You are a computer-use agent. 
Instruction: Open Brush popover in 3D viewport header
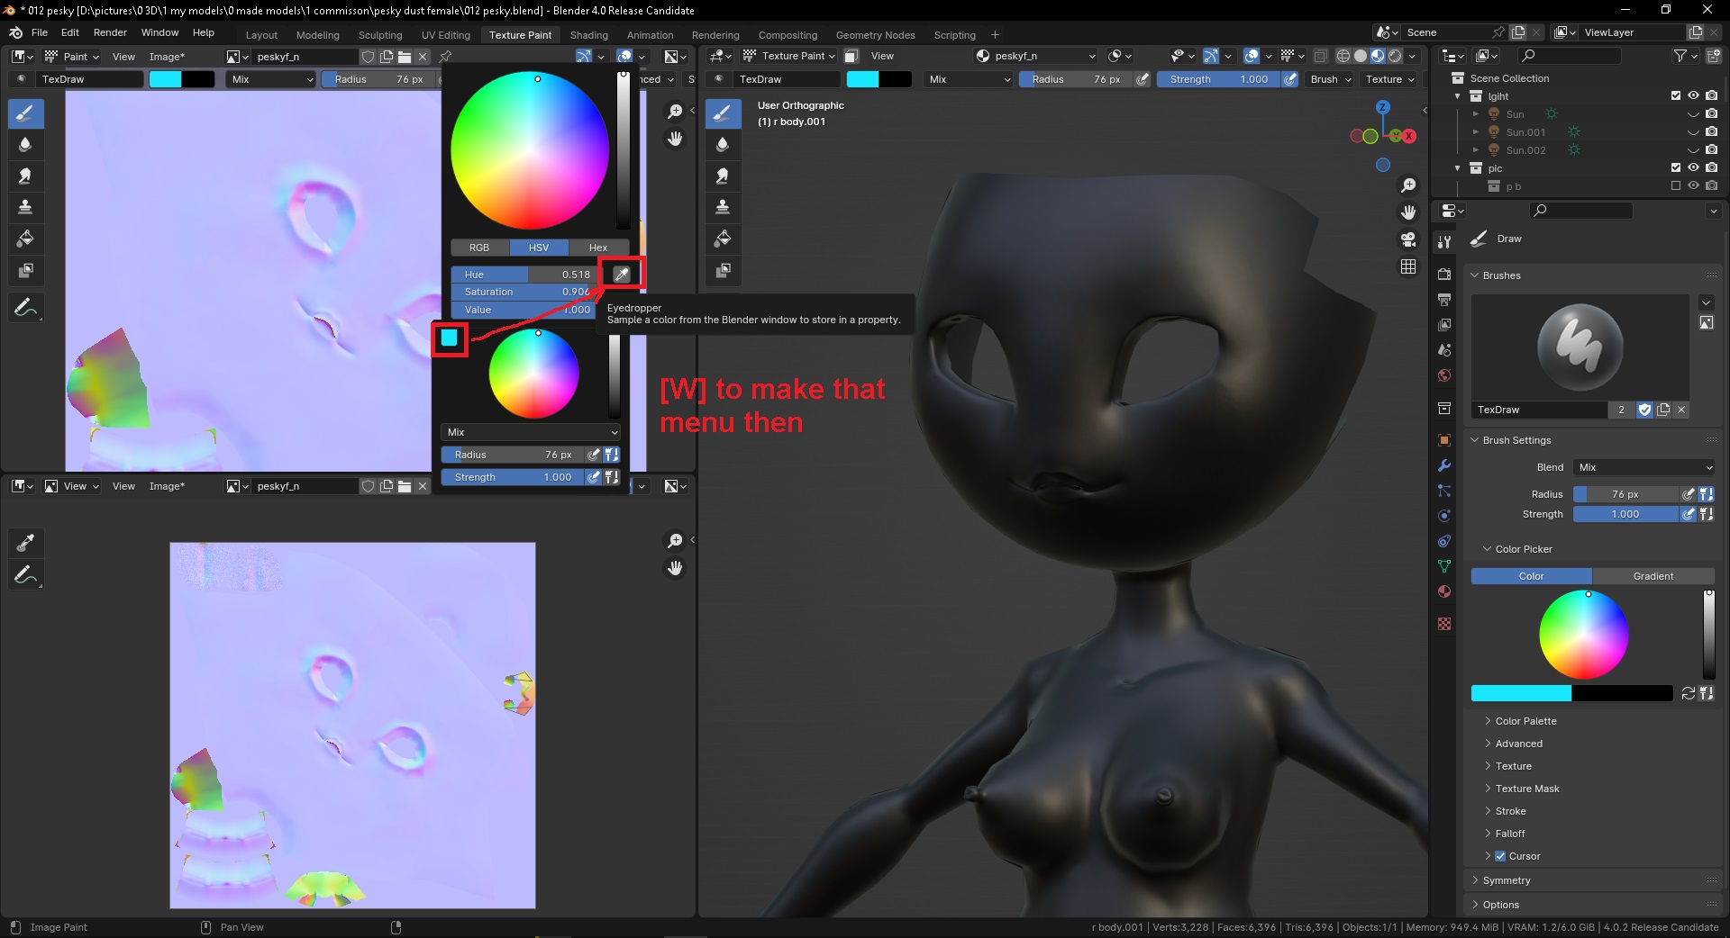click(1331, 79)
